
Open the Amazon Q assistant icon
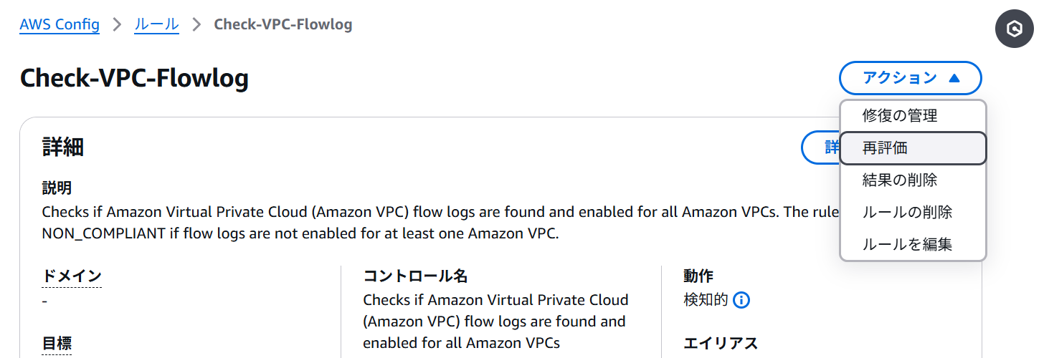coord(1014,29)
